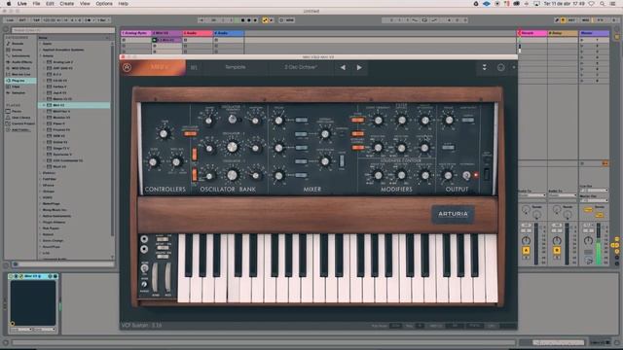Screen dimensions: 623x350
Task: Toggle Oscillator 1 mixer switch
Action: (x=301, y=120)
